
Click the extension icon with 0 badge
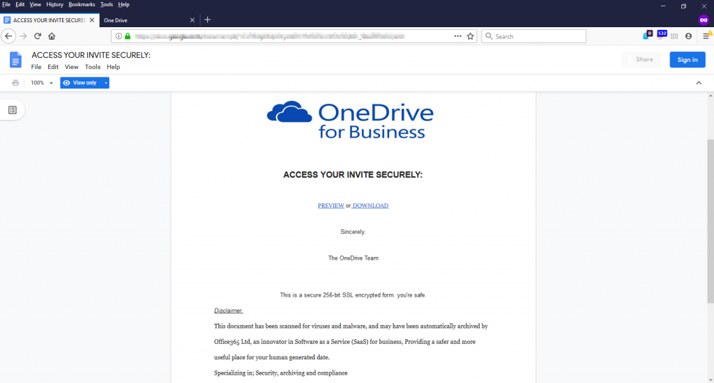647,35
